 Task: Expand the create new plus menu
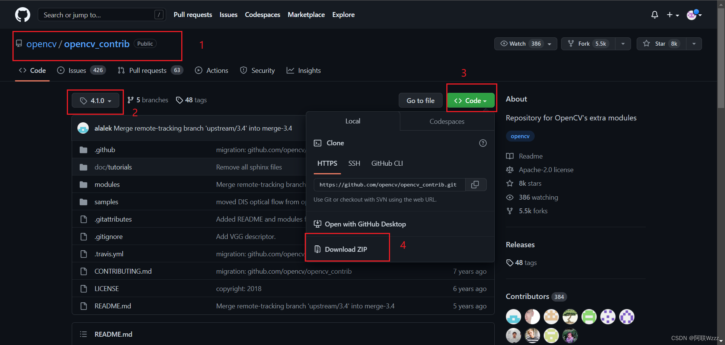click(673, 14)
